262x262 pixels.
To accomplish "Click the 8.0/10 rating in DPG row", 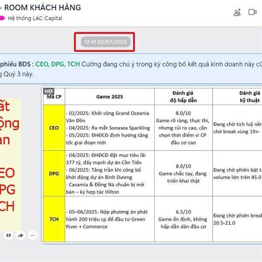I will [183, 166].
